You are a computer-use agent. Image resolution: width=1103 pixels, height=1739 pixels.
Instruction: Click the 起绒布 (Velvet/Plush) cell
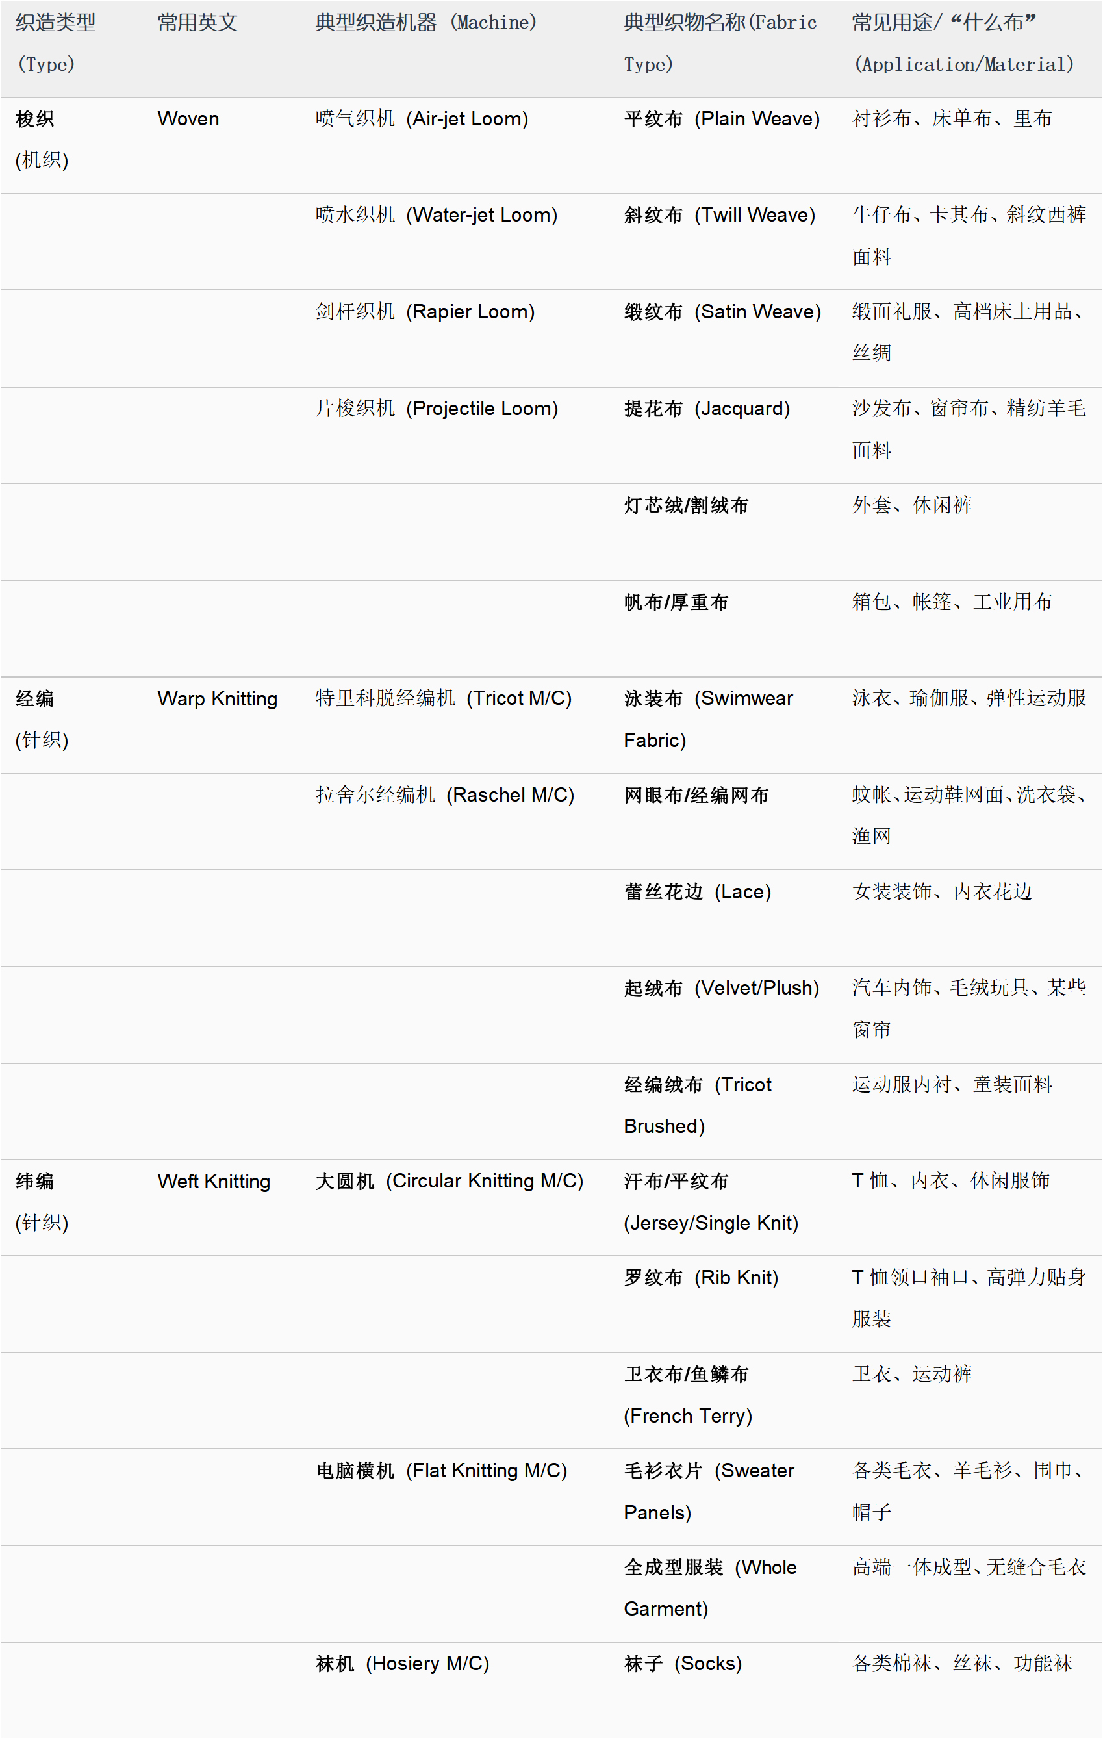(x=721, y=988)
